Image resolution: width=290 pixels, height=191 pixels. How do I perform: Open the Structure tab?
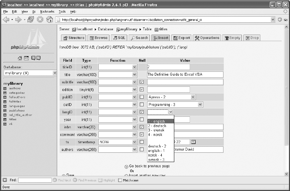74,38
